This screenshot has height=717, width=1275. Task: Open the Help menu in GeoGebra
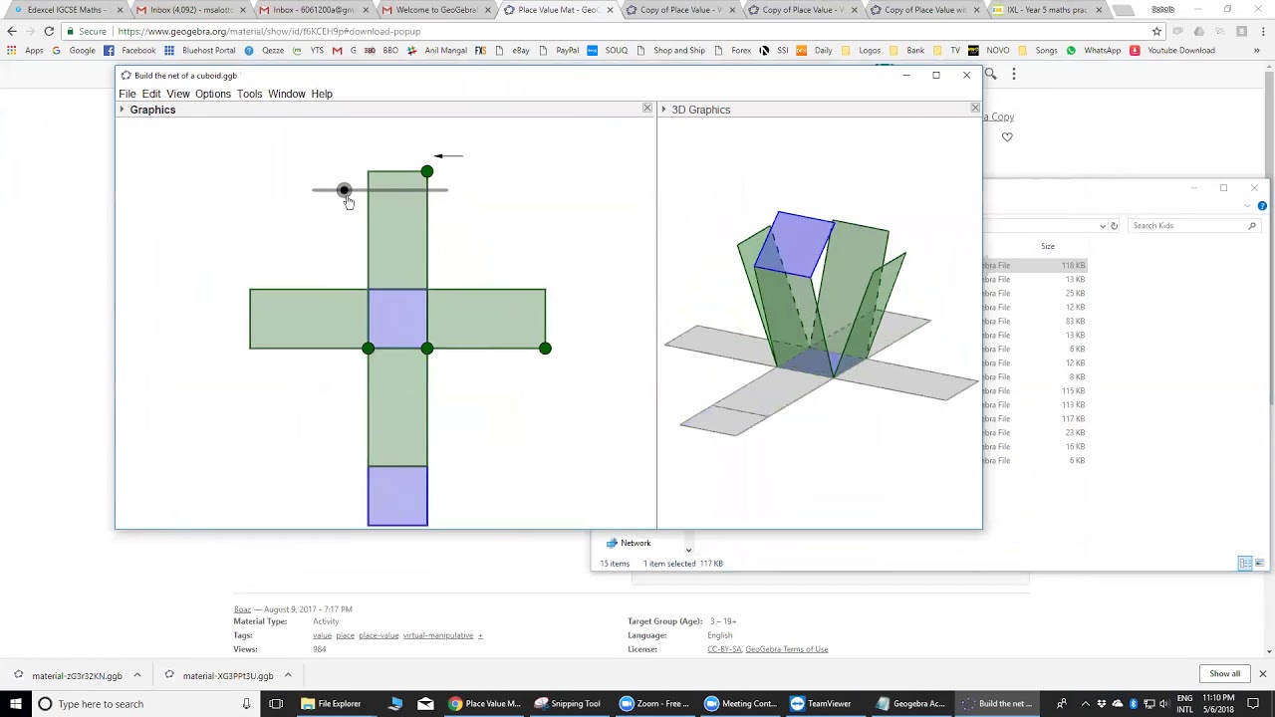322,94
